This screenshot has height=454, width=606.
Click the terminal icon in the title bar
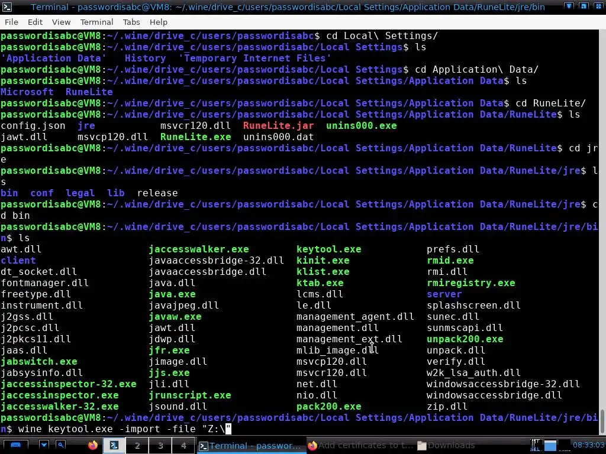[x=7, y=7]
